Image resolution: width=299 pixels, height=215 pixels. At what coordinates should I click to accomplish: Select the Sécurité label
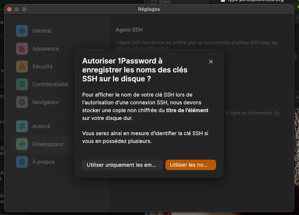[42, 66]
